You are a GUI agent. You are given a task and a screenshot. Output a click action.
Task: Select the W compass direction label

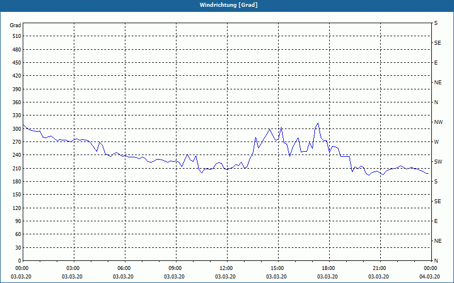pyautogui.click(x=436, y=142)
